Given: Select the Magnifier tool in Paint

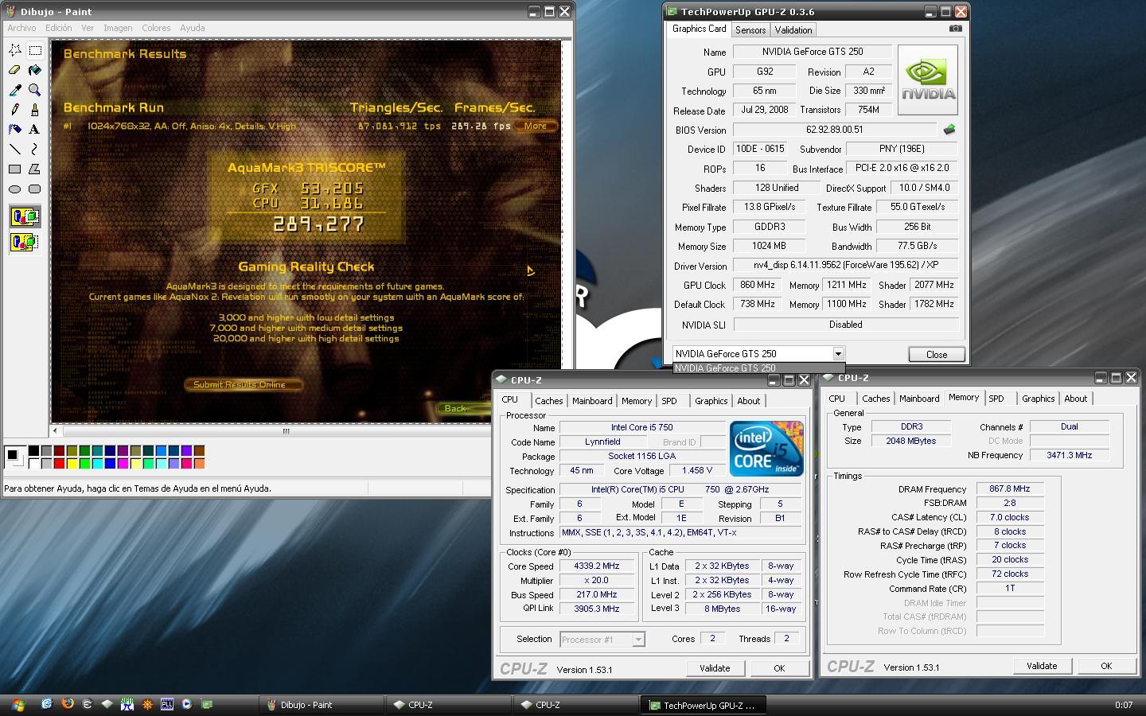Looking at the screenshot, I should pyautogui.click(x=35, y=90).
